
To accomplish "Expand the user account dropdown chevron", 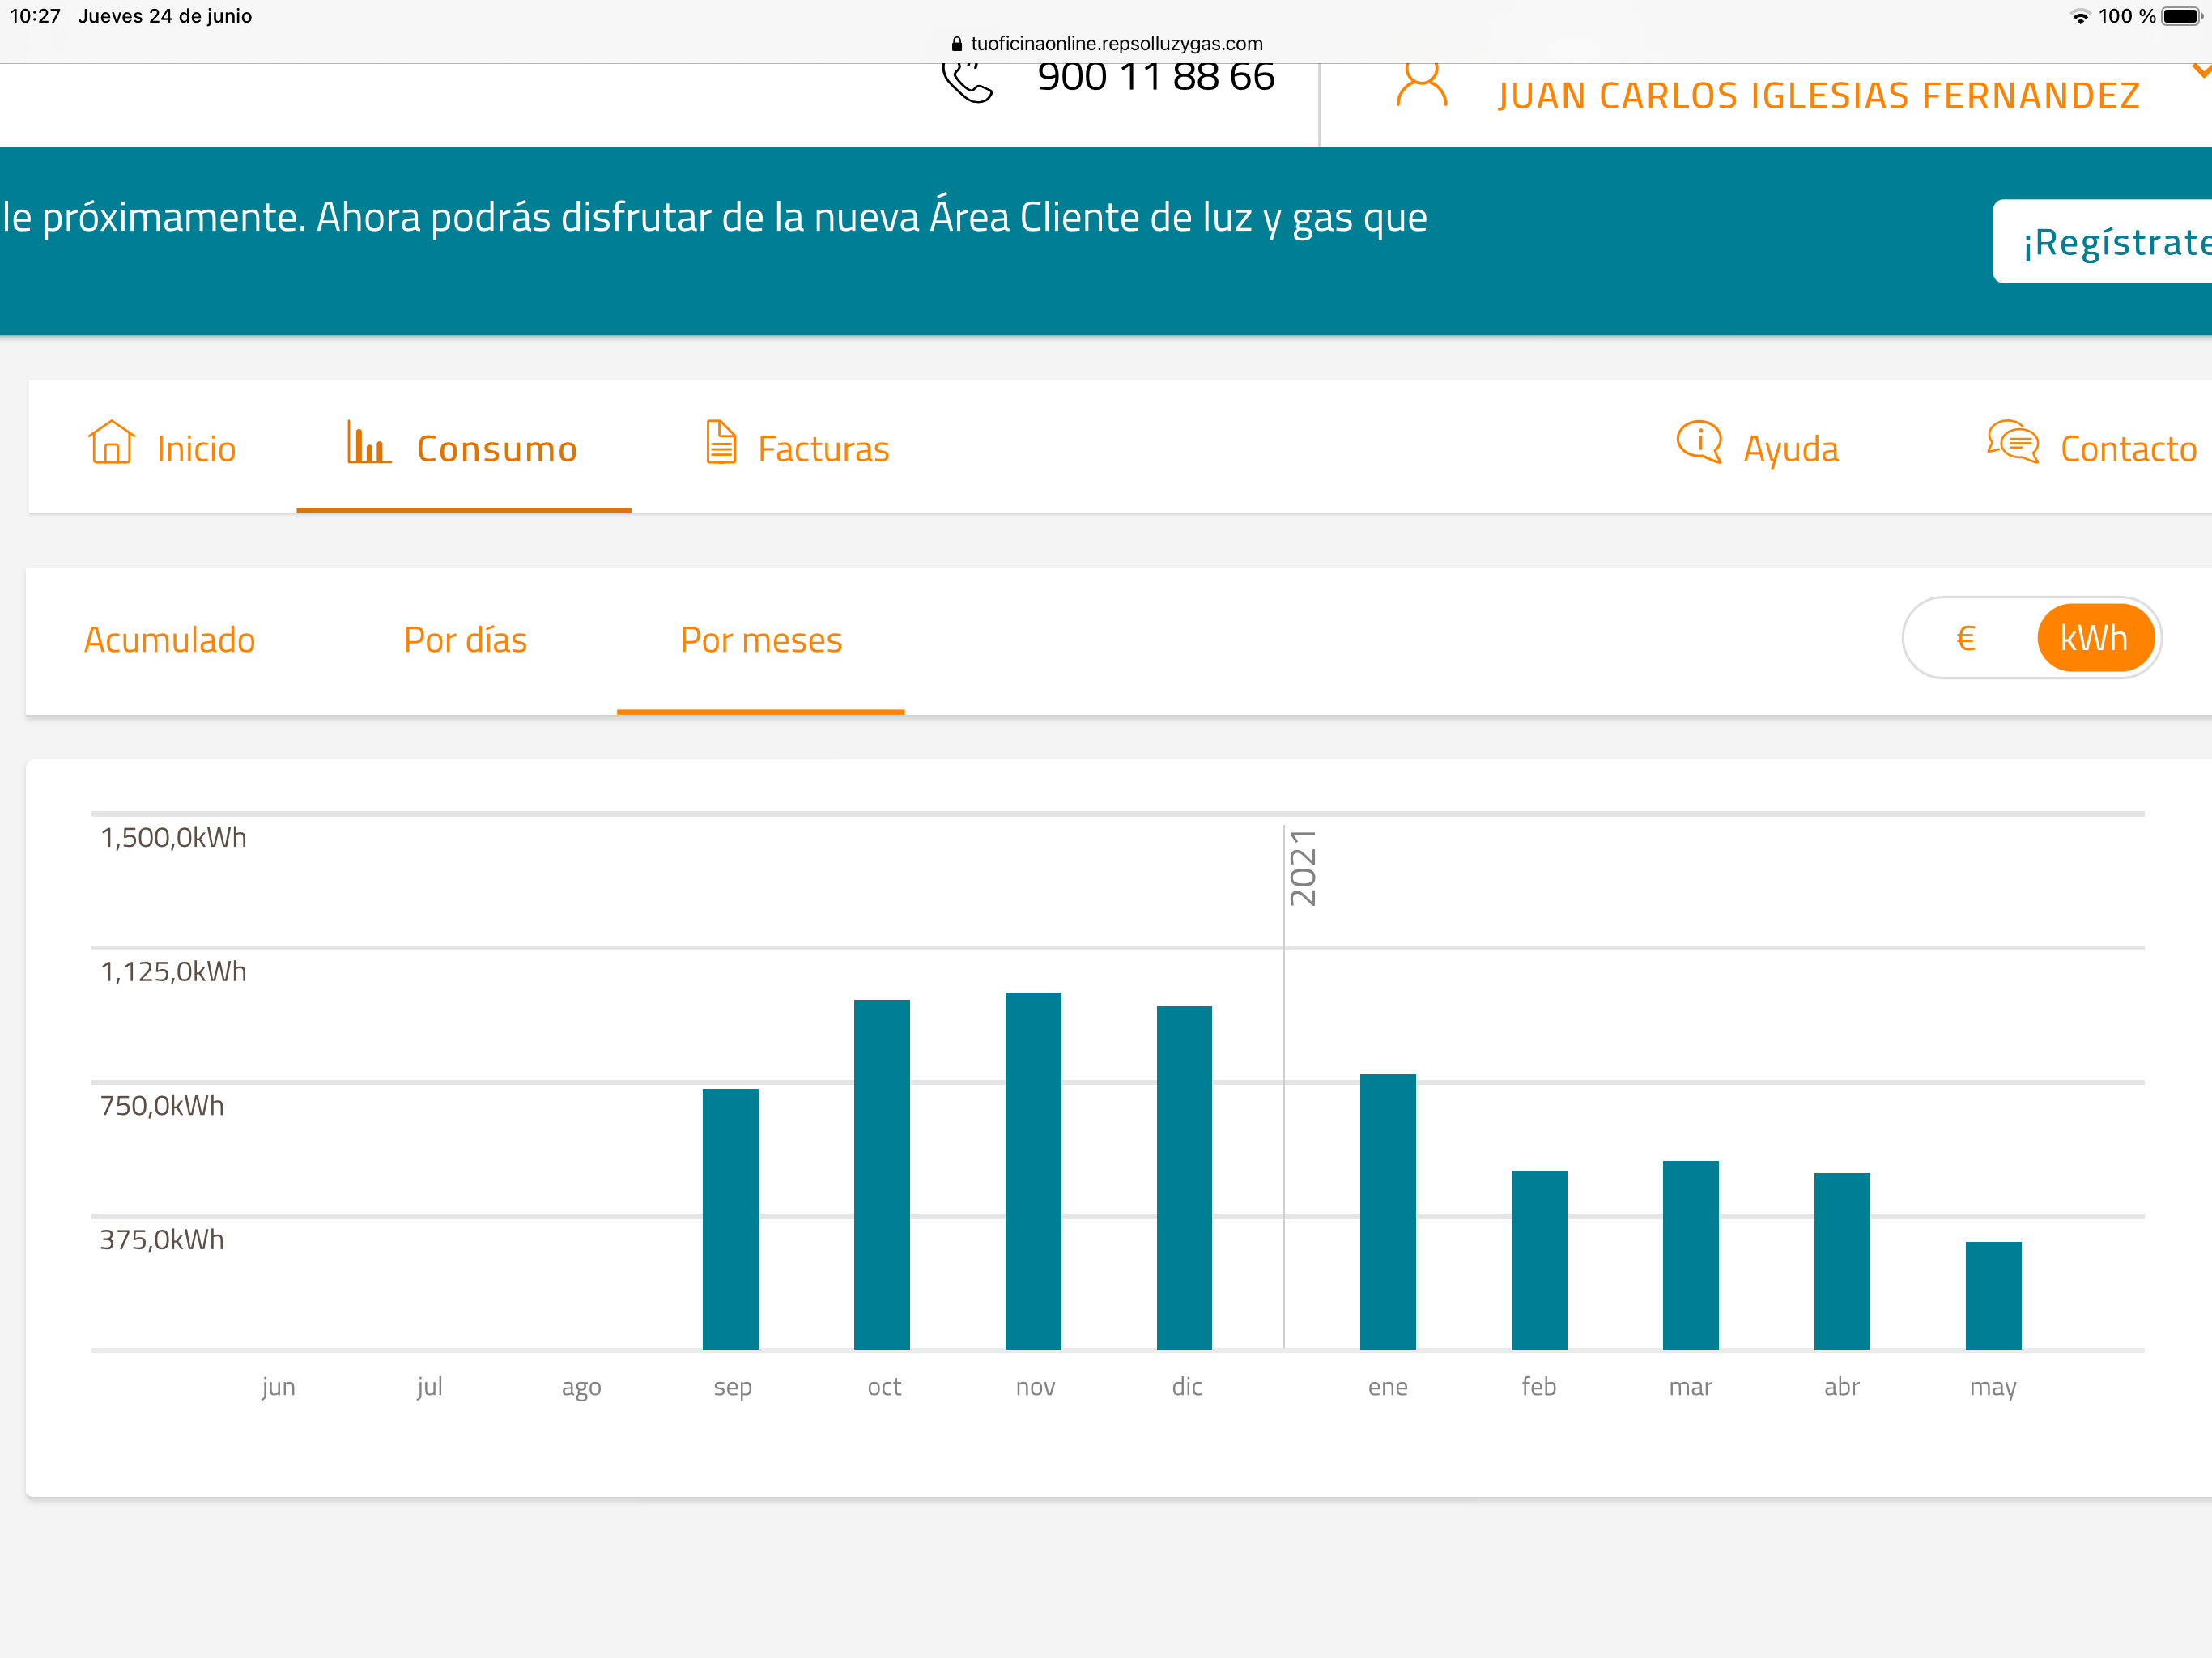I will (x=2201, y=71).
